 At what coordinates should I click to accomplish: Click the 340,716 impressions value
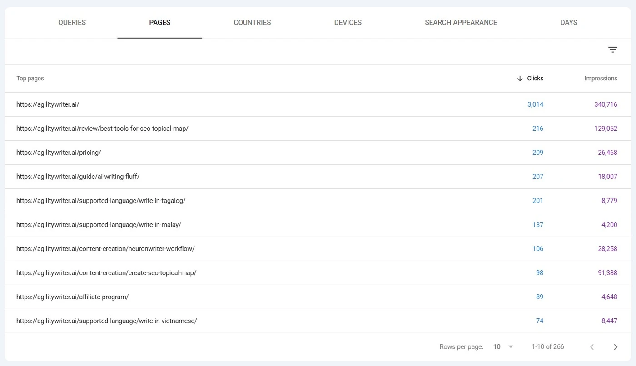coord(606,104)
